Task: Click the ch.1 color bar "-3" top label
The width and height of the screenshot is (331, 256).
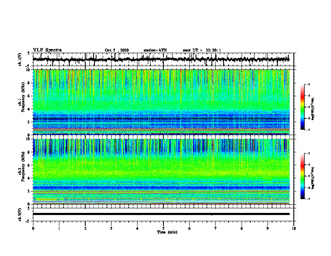Action: 308,84
